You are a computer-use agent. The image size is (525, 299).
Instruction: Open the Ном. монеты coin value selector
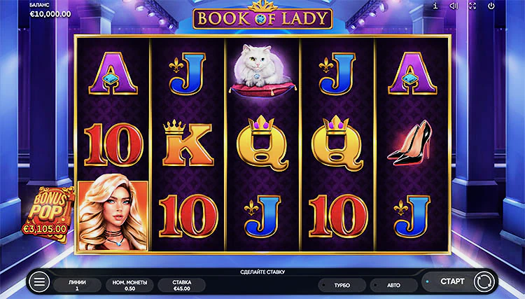(x=129, y=285)
